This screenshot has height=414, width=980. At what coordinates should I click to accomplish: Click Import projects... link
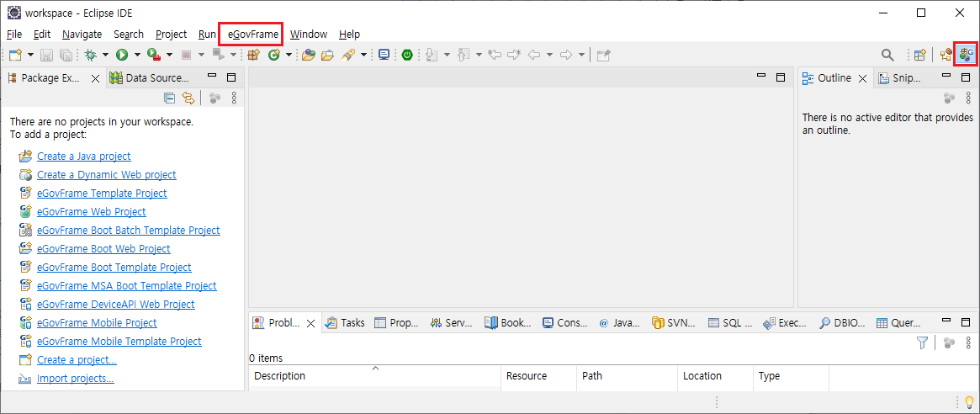click(x=76, y=379)
